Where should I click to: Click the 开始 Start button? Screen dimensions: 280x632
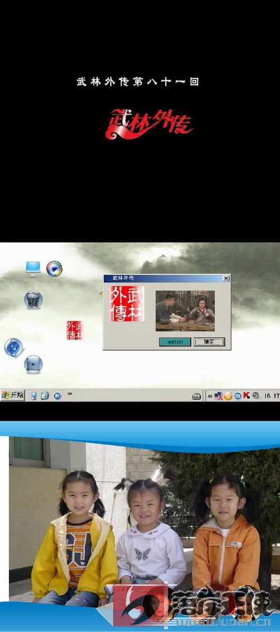point(13,395)
